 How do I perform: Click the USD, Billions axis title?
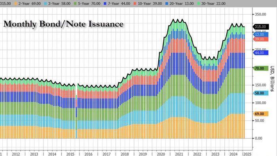point(272,79)
